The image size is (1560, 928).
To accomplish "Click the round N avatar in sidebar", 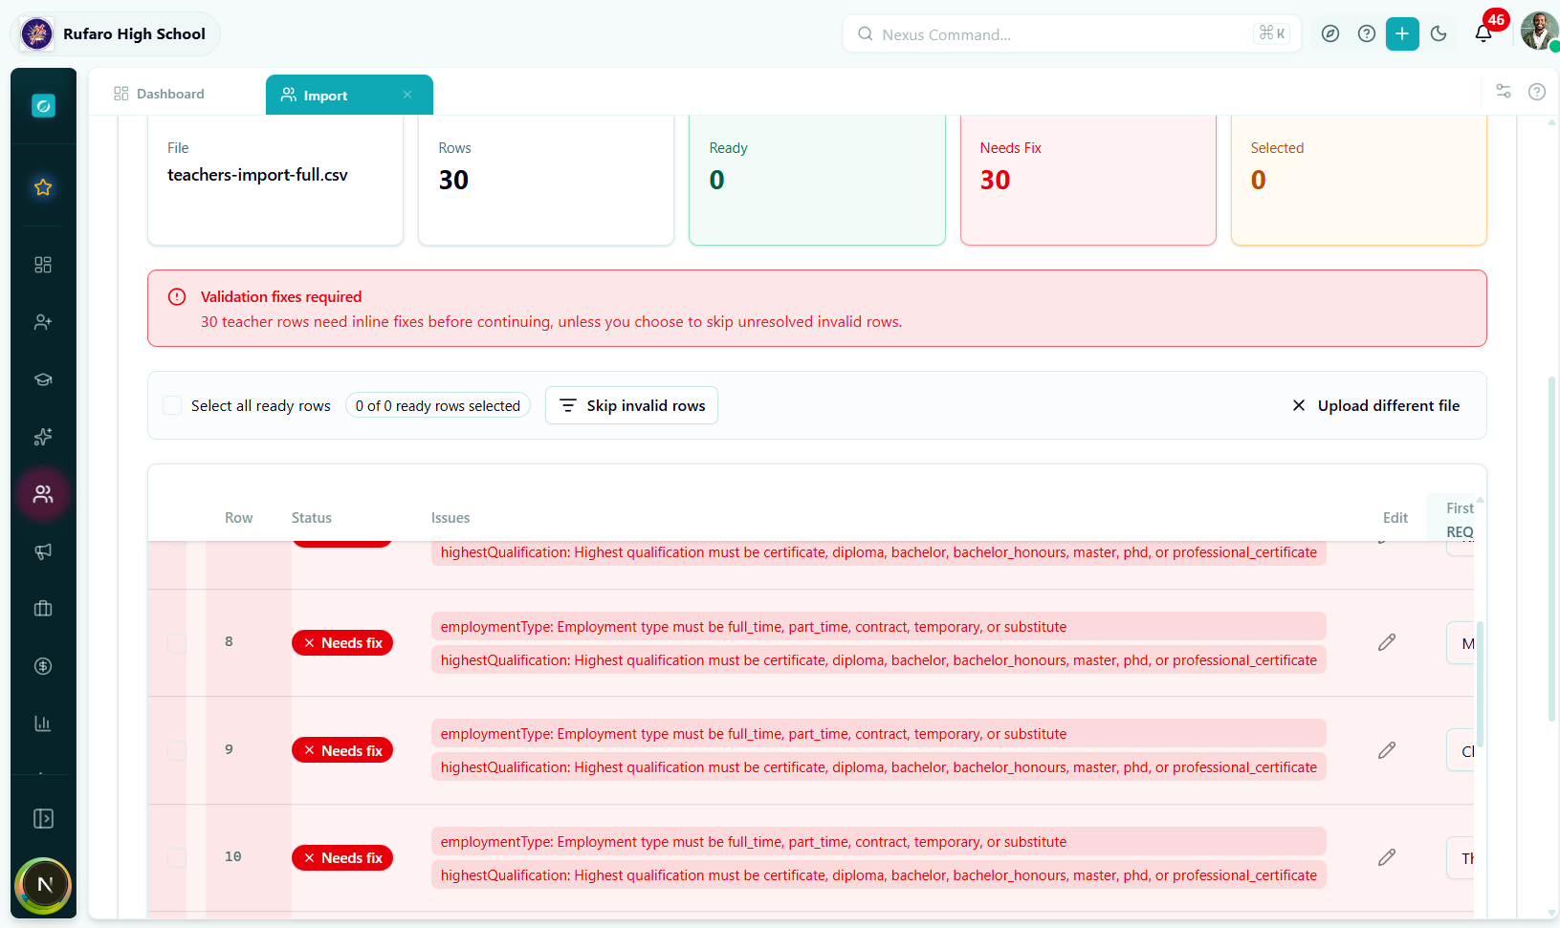I will (x=44, y=885).
